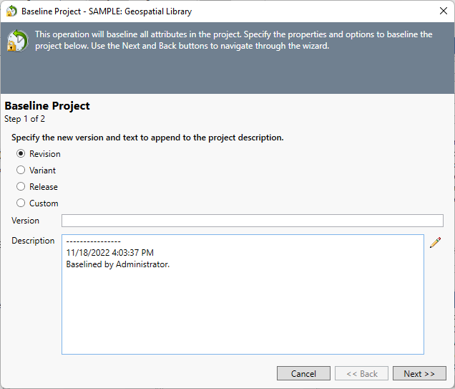The width and height of the screenshot is (455, 389).
Task: Enable the Custom radio option
Action: pos(21,203)
